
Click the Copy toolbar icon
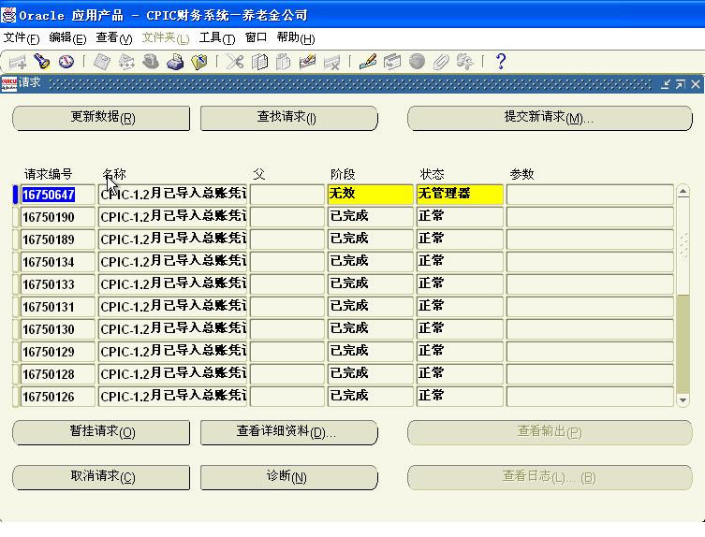[259, 62]
